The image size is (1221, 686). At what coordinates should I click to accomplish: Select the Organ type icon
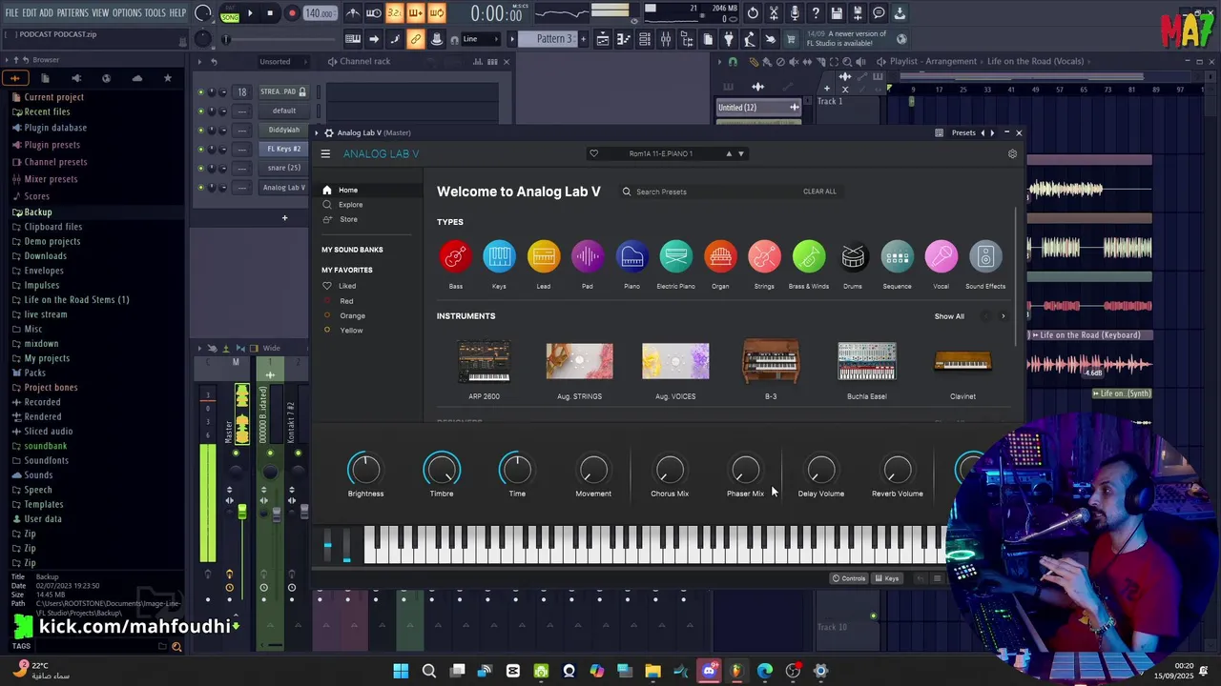720,256
